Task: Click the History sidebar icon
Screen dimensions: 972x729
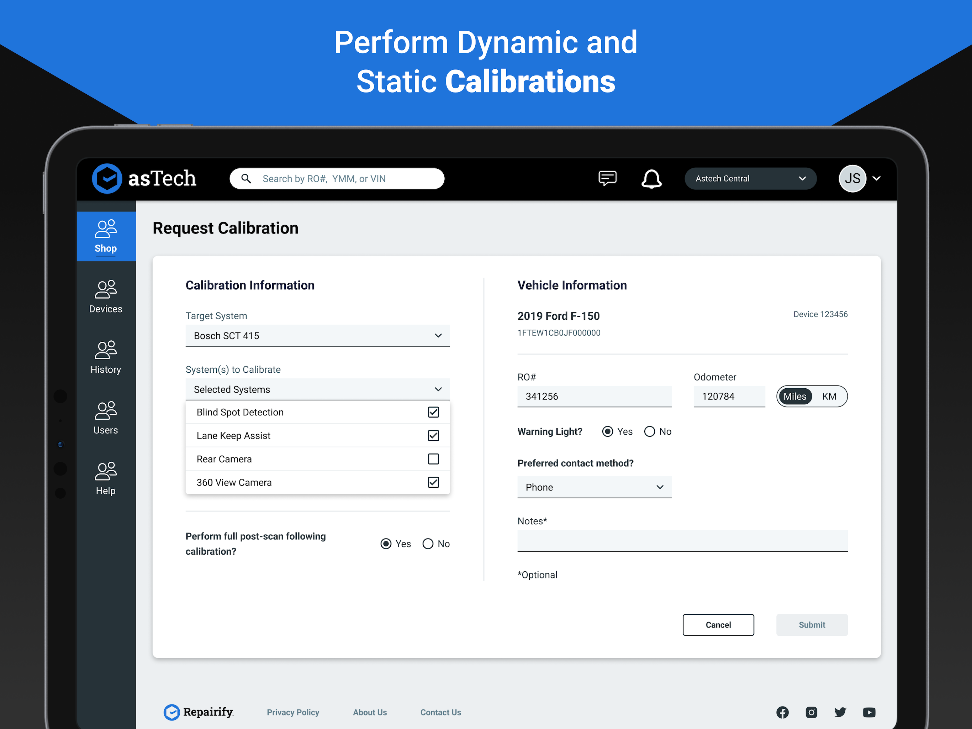Action: [x=105, y=350]
